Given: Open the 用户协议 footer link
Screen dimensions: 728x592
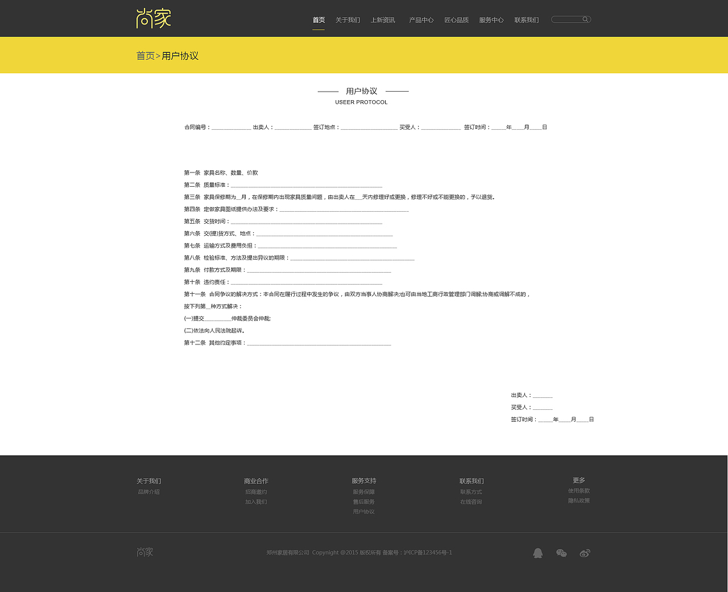Looking at the screenshot, I should [x=363, y=511].
